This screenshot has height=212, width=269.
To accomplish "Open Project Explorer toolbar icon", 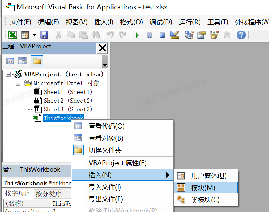I will click(189, 35).
